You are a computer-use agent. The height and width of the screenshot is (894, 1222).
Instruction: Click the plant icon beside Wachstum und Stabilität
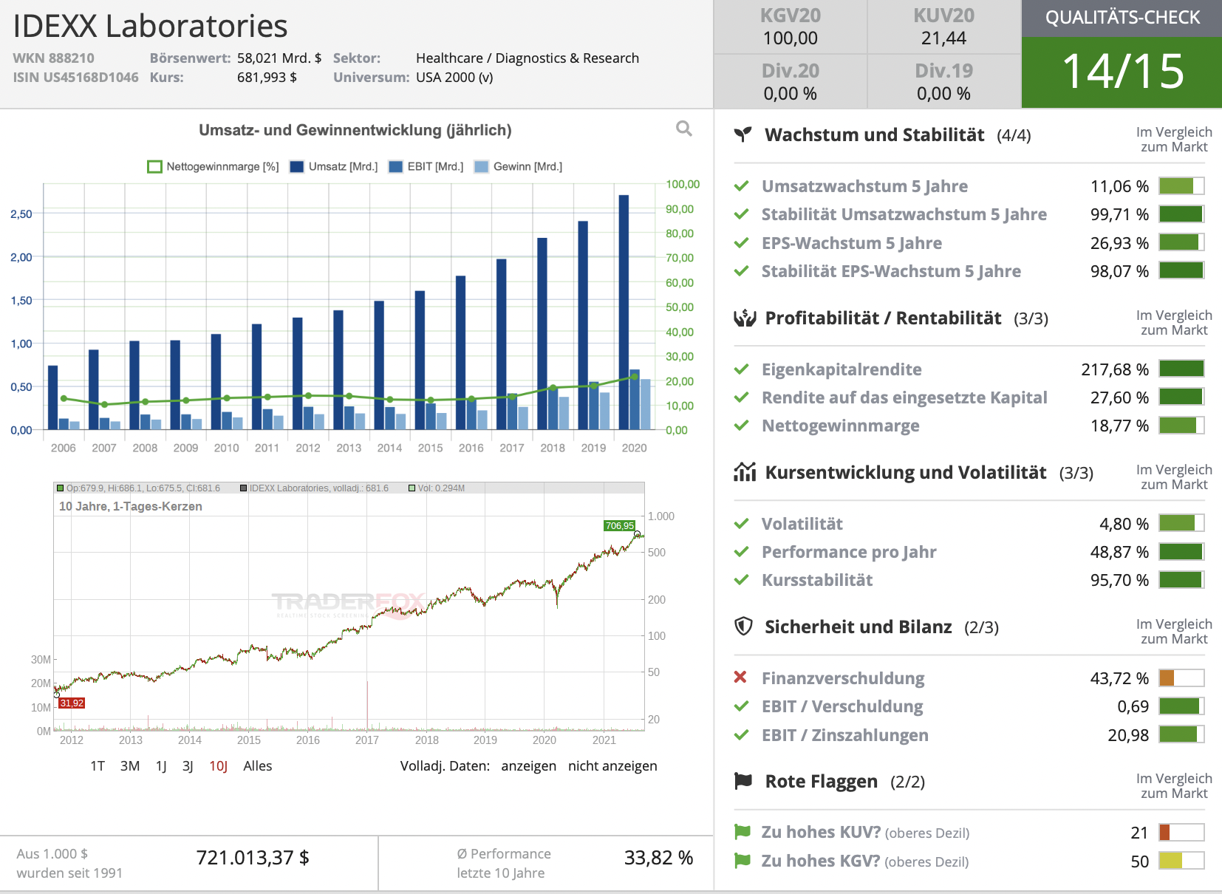coord(743,134)
